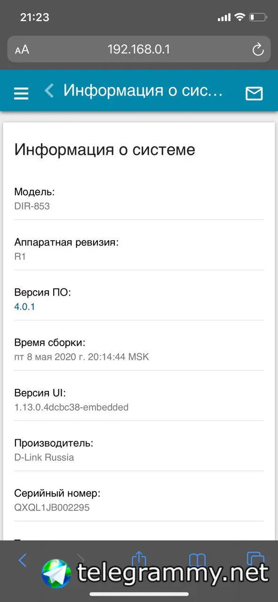Screen dimensions: 278x602
Task: Tap the Wi-Fi status icon
Action: (x=240, y=17)
